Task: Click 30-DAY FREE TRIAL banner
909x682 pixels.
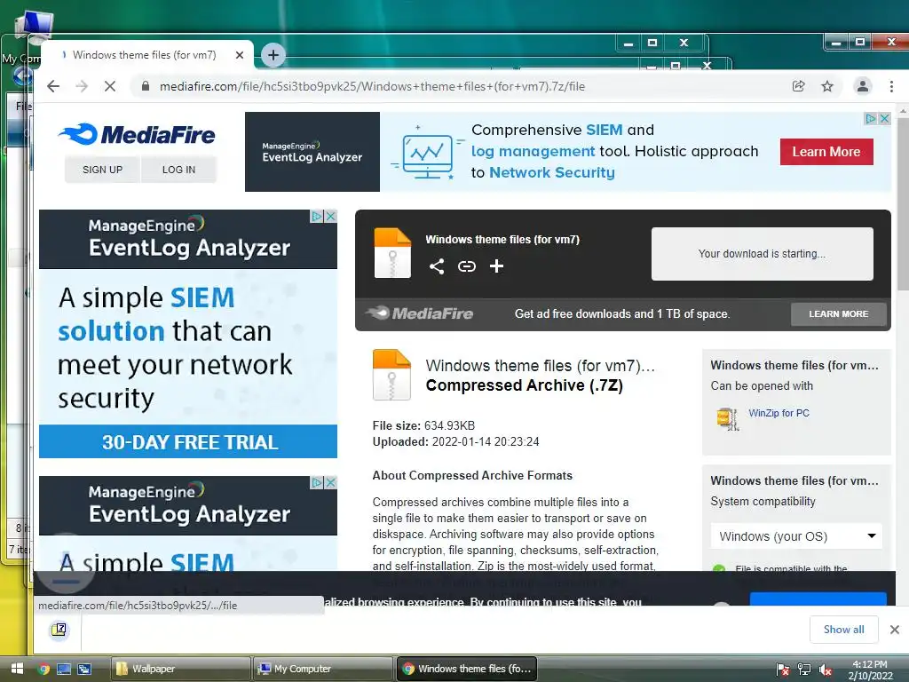Action: 188,442
